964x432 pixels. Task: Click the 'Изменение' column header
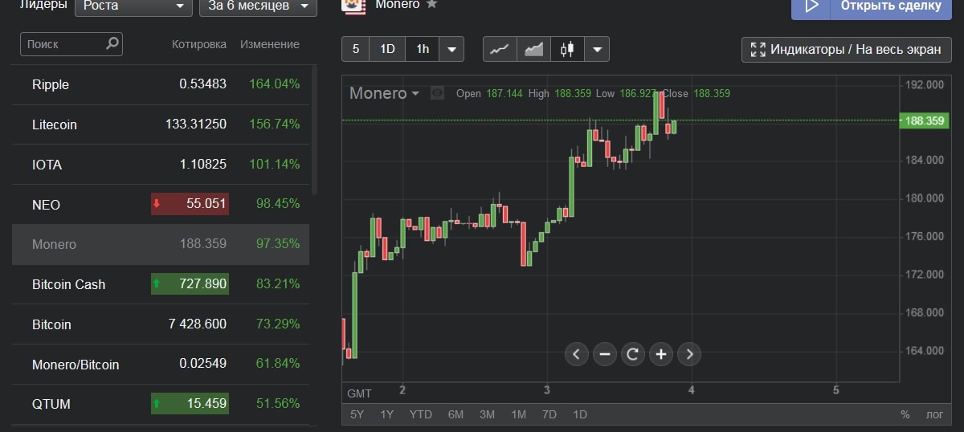270,44
